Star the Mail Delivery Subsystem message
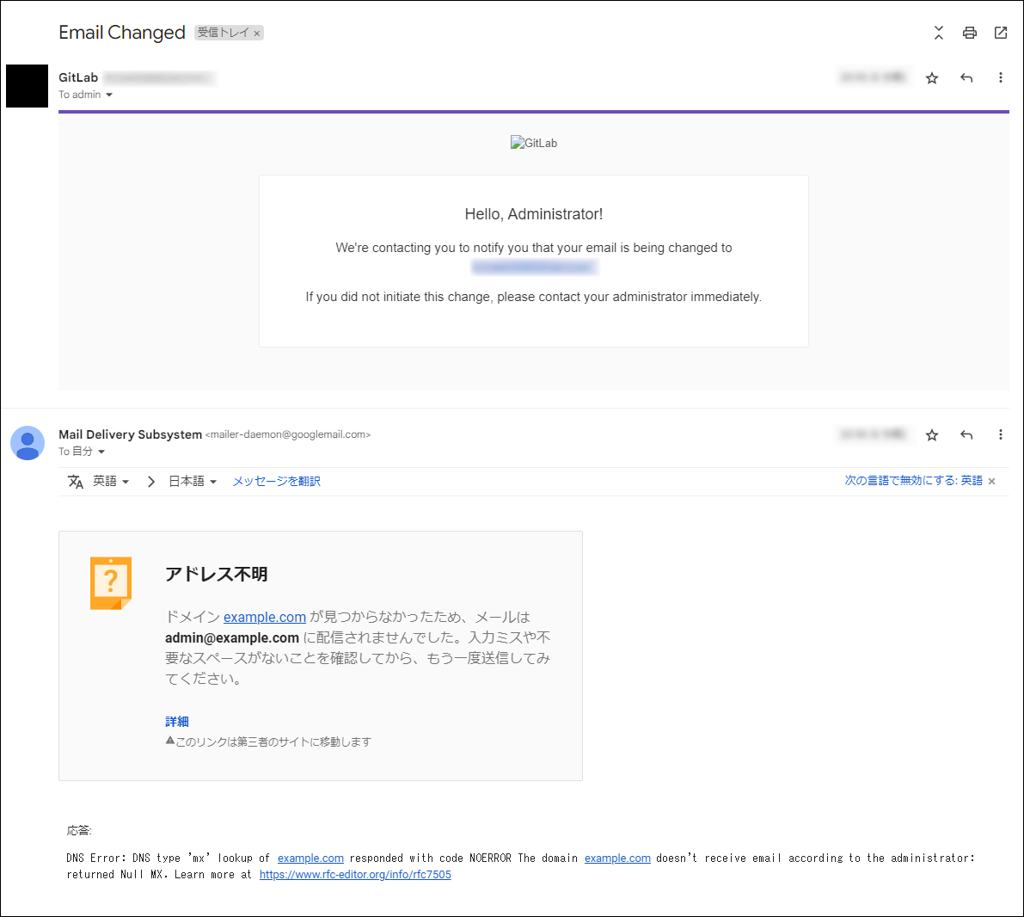Image resolution: width=1024 pixels, height=917 pixels. tap(932, 435)
